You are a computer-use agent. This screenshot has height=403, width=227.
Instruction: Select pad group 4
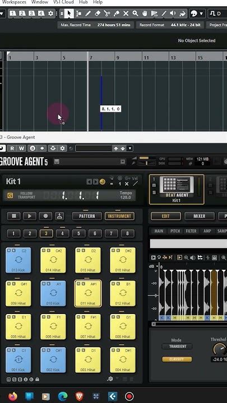[62, 233]
